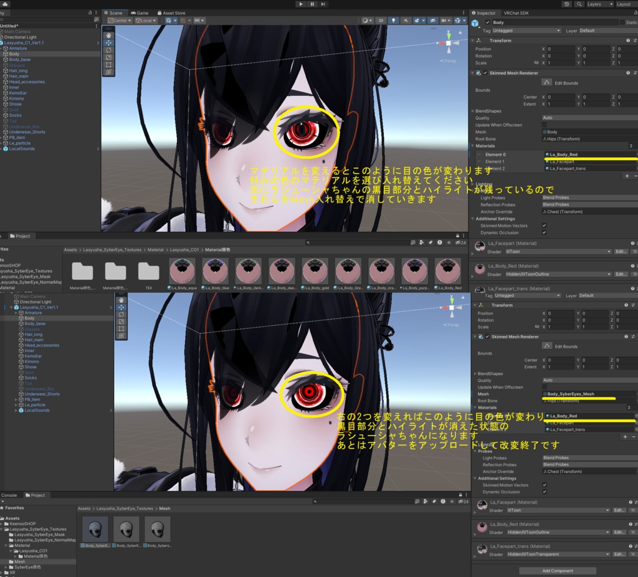Toggle 2D mode in the Scene view
The image size is (638, 577).
coord(381,20)
